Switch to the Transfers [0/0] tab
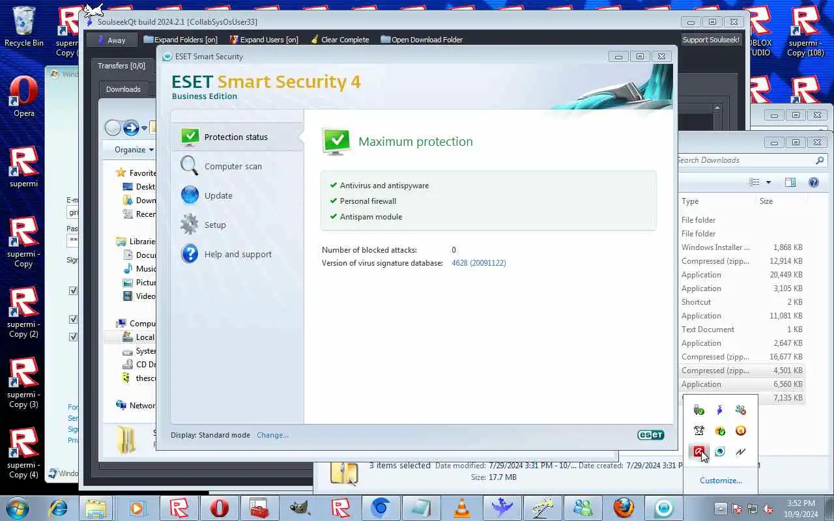 pos(121,66)
